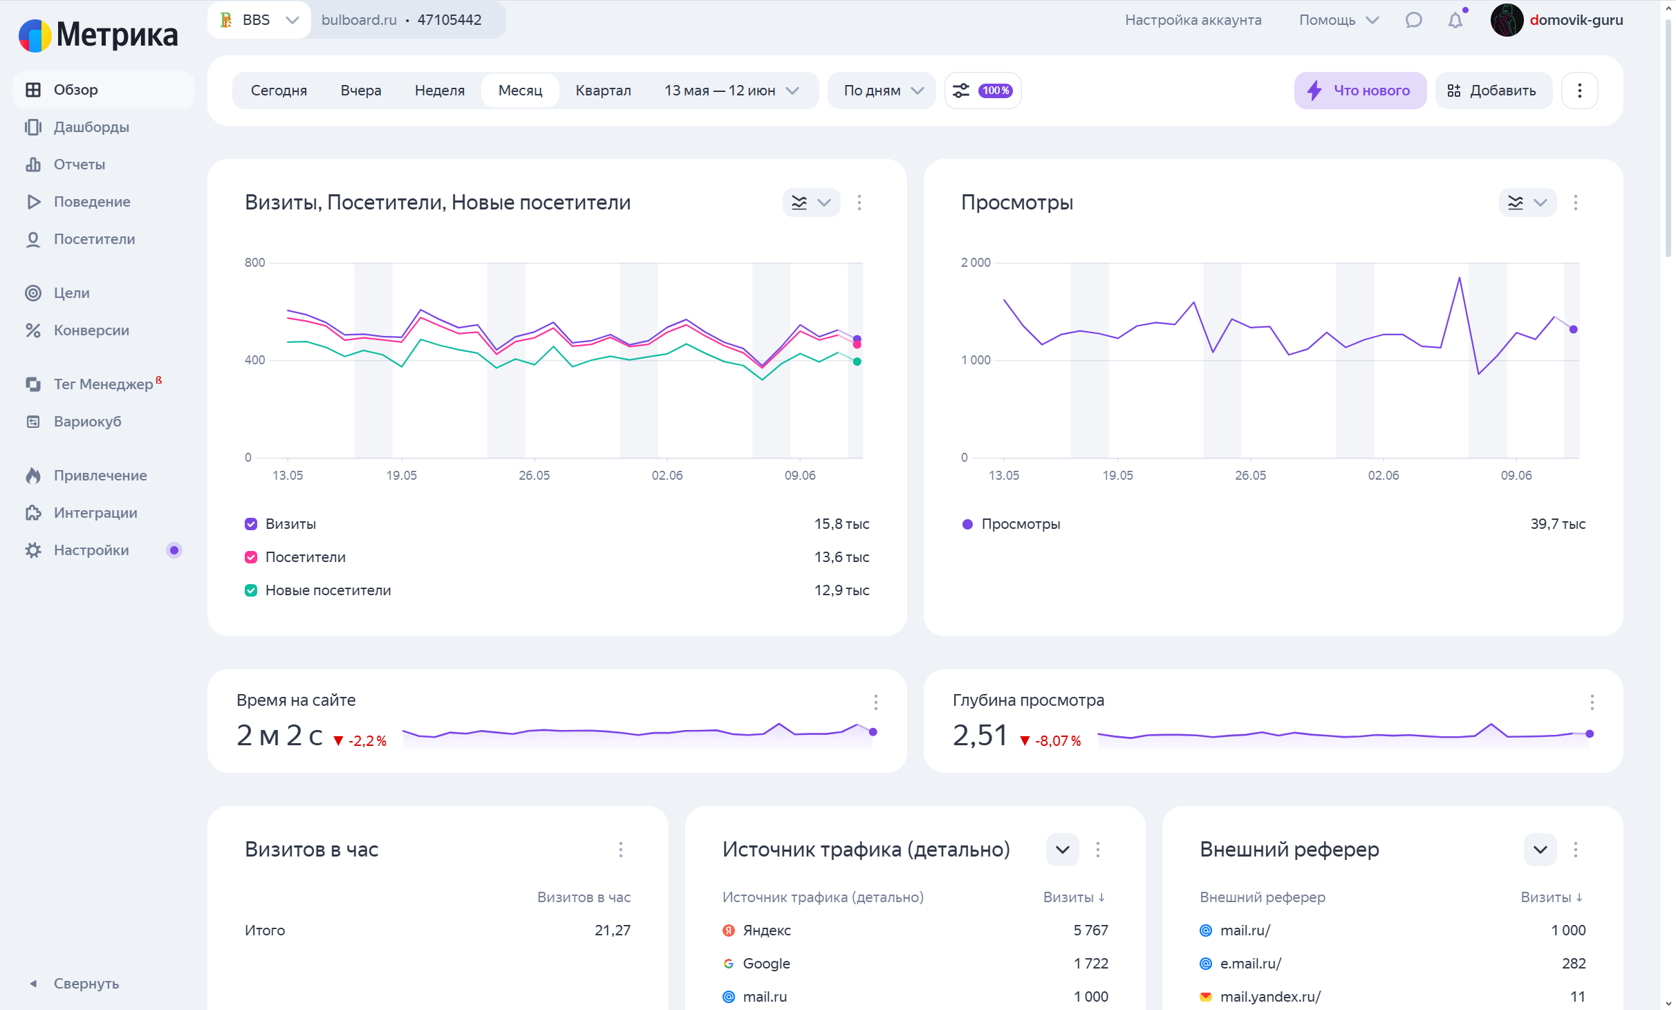Screen dimensions: 1676x1010
Task: Open Настройки via the gear icon
Action: click(x=32, y=550)
